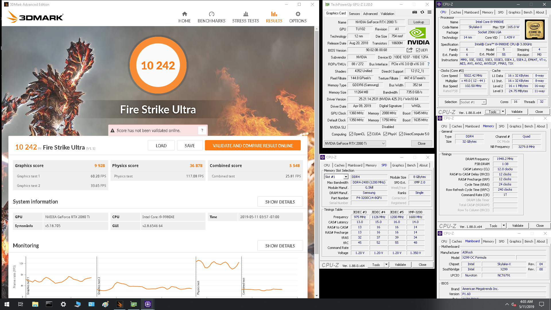Click SAVE in 3DMark results
This screenshot has width=551, height=310.
(190, 146)
